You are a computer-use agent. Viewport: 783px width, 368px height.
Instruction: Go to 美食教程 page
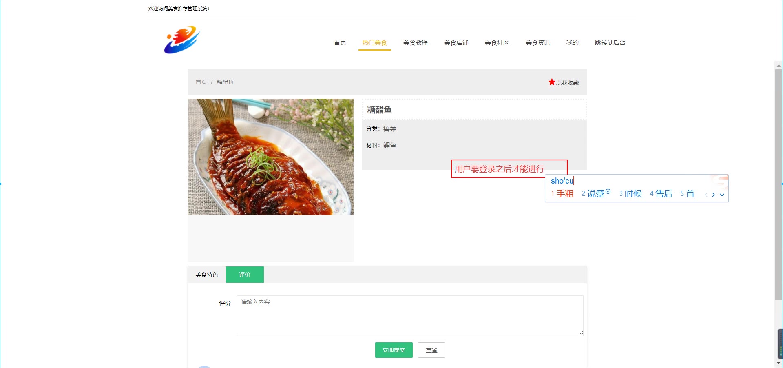pos(415,43)
